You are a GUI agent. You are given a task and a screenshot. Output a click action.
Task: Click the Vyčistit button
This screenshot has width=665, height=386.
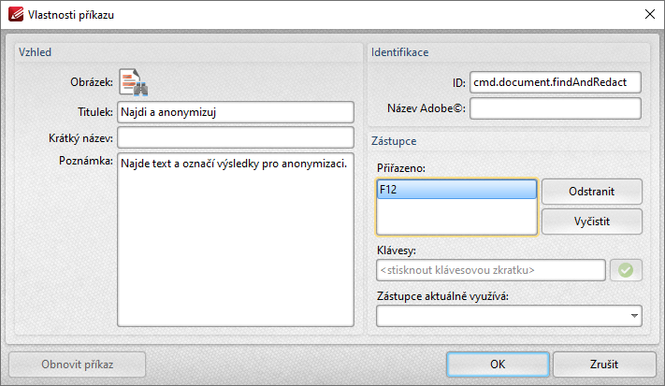[592, 222]
